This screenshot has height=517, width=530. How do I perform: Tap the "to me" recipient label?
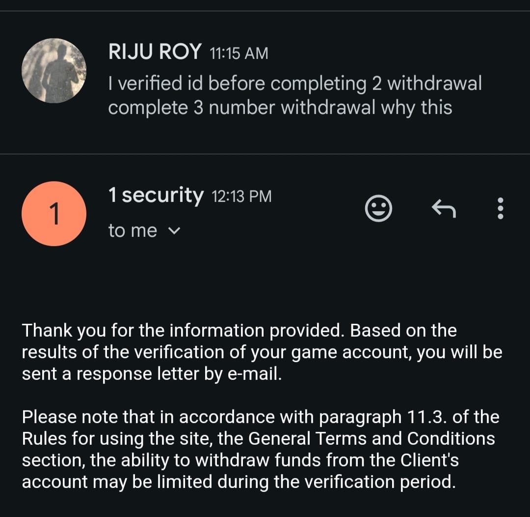(x=132, y=230)
